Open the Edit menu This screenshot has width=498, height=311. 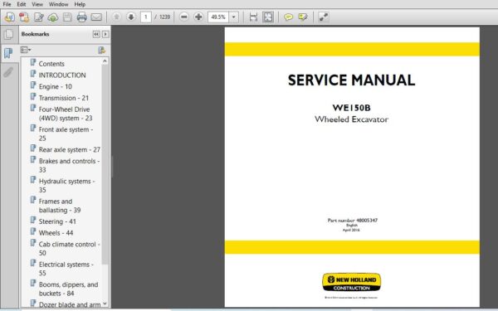click(22, 4)
